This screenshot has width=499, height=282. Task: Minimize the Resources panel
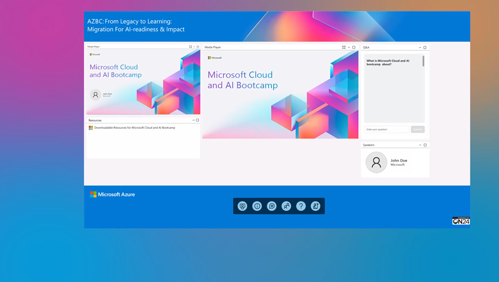(x=193, y=120)
